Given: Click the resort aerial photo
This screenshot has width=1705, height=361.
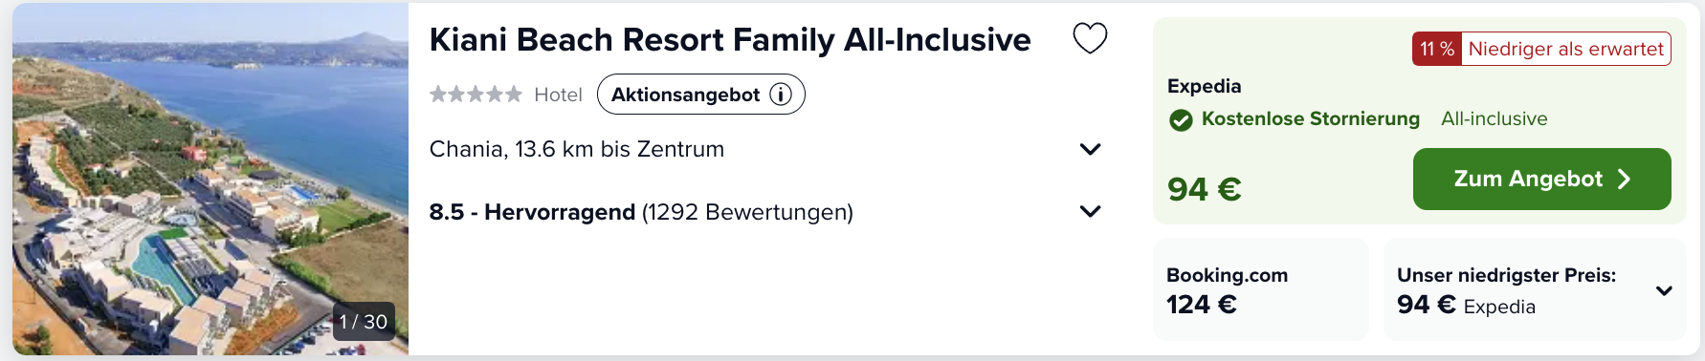Looking at the screenshot, I should 210,180.
